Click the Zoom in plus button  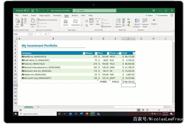(x=167, y=110)
